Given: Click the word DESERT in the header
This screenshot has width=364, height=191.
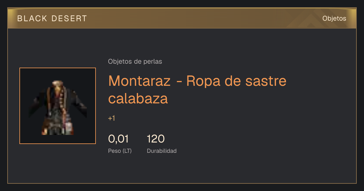Looking at the screenshot, I should (69, 18).
